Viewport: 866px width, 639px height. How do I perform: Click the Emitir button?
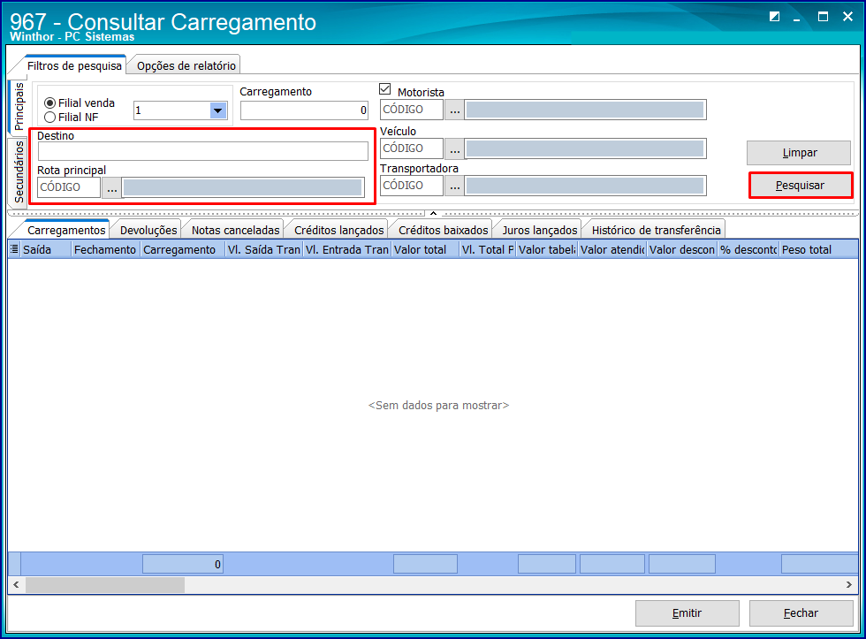tap(687, 613)
